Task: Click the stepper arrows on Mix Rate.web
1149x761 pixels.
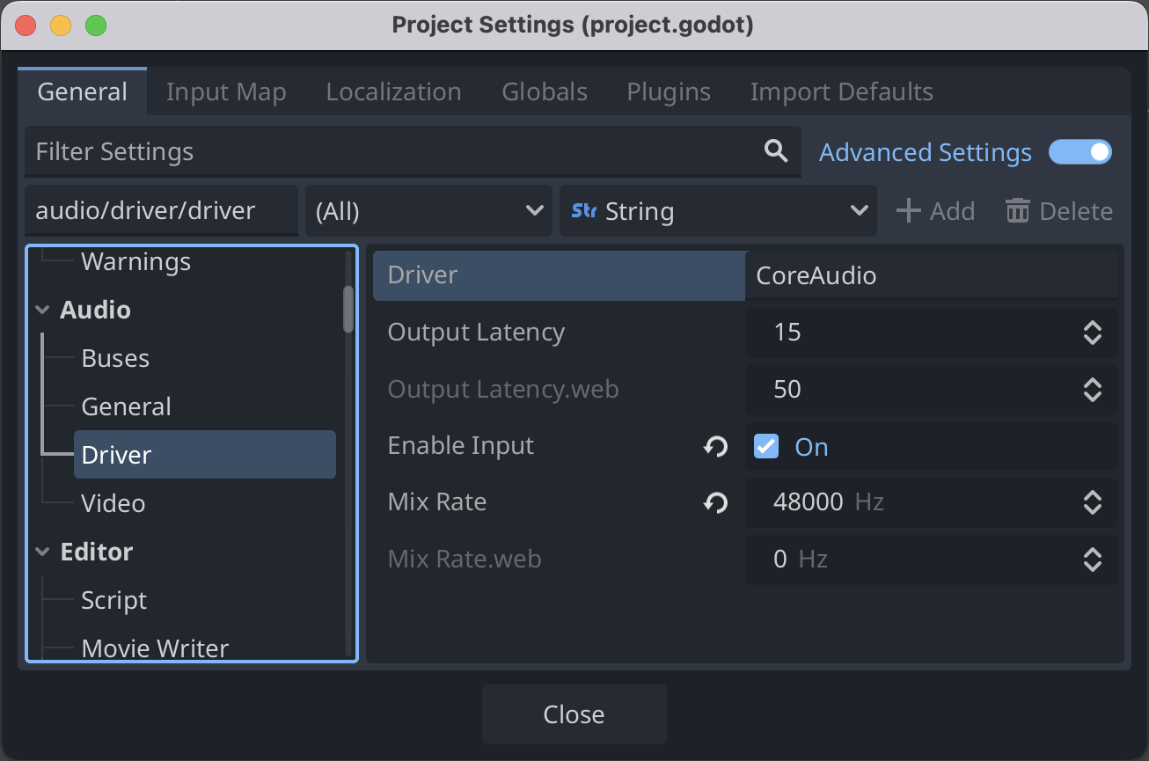Action: tap(1092, 560)
